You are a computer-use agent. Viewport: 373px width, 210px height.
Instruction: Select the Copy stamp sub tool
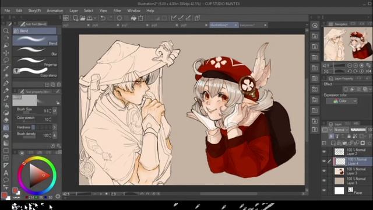point(35,72)
